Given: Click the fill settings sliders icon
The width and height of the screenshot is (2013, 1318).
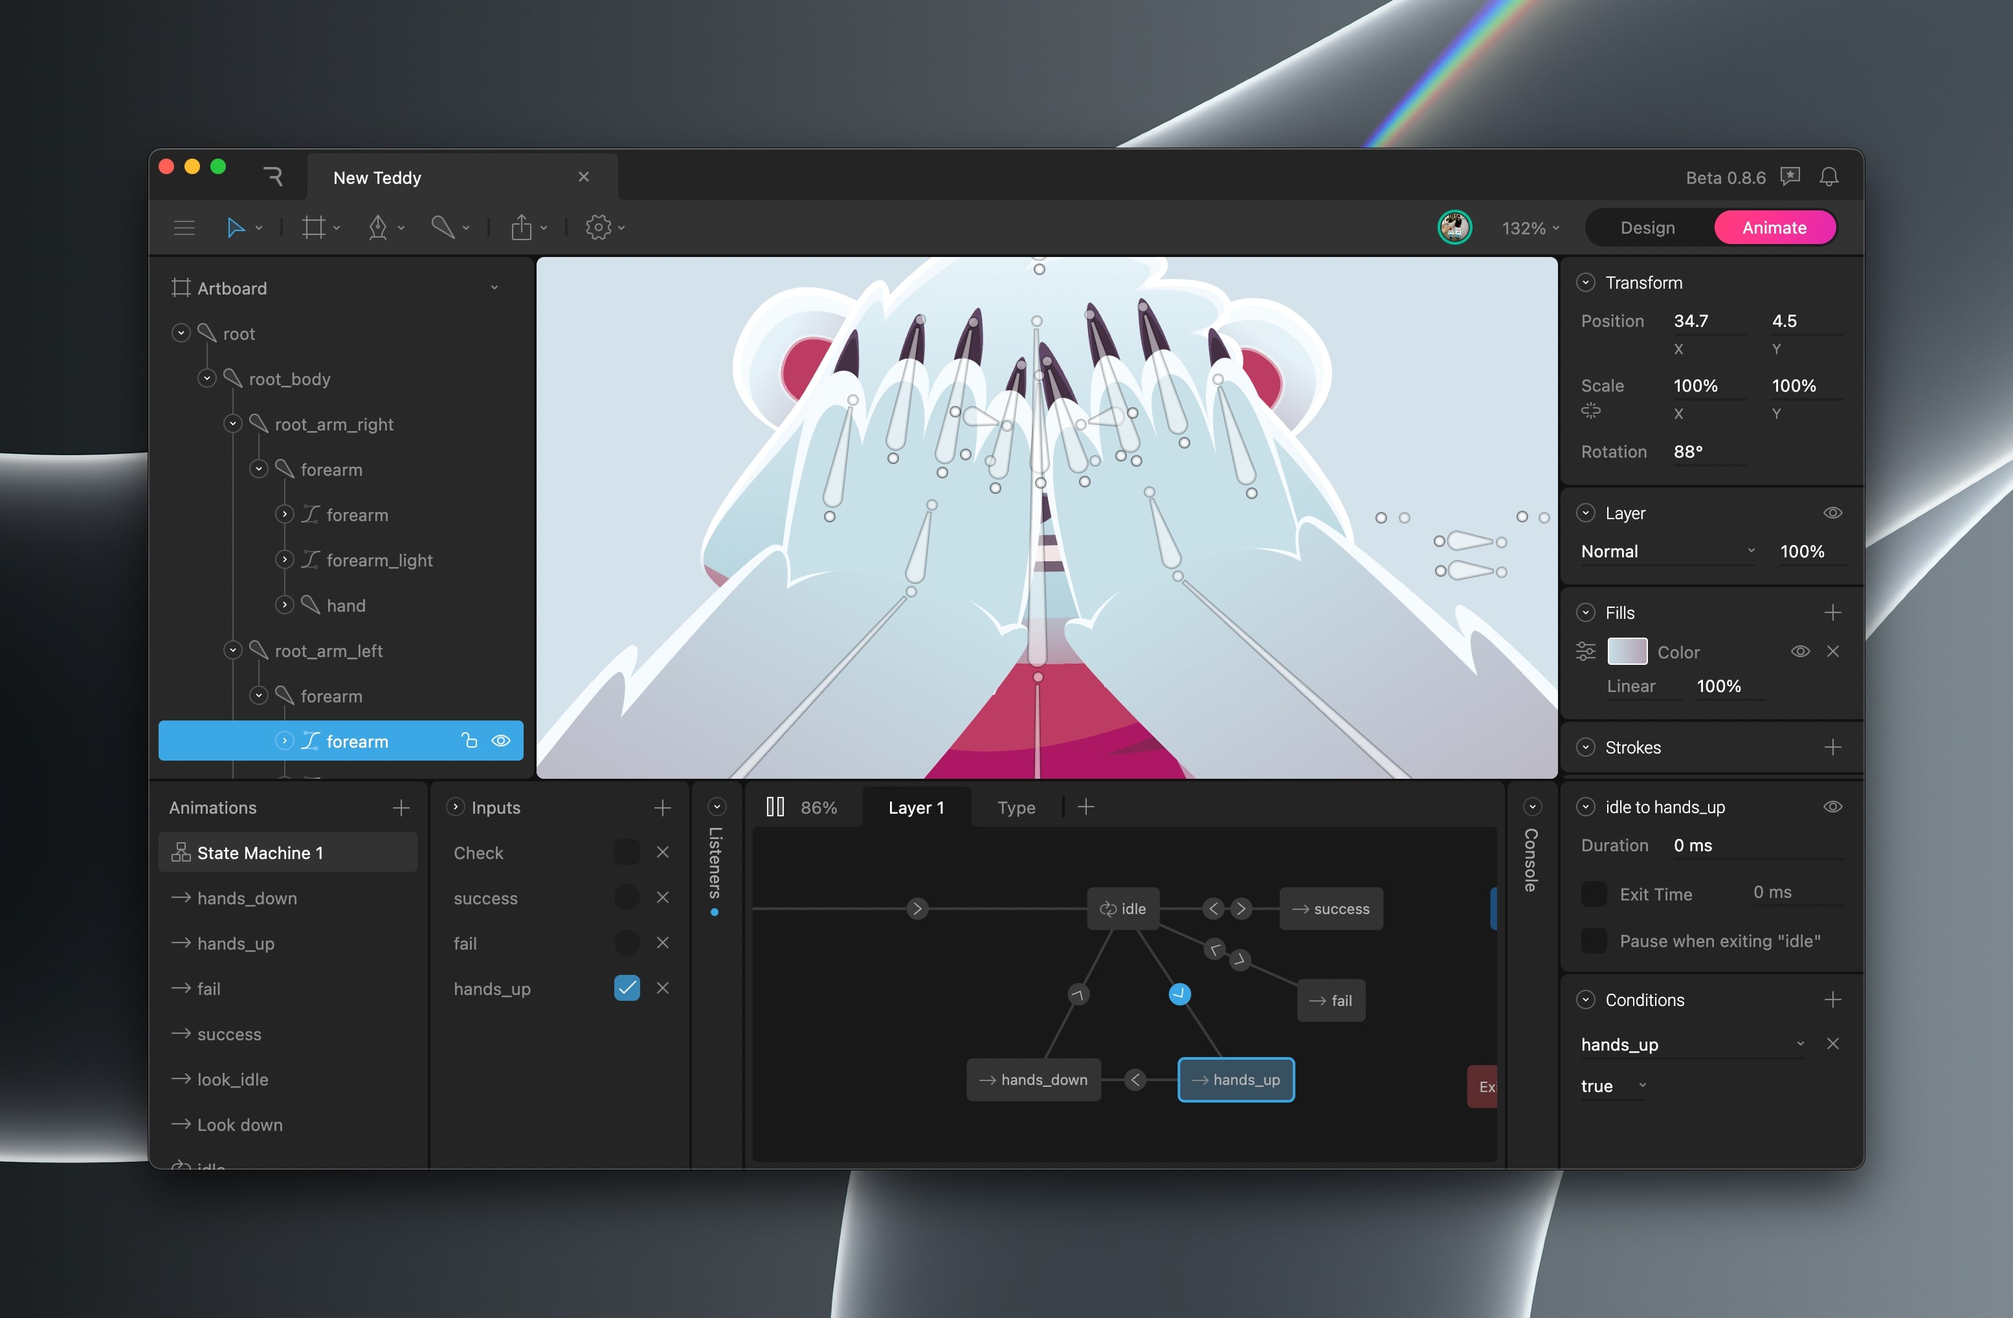Looking at the screenshot, I should (1586, 651).
